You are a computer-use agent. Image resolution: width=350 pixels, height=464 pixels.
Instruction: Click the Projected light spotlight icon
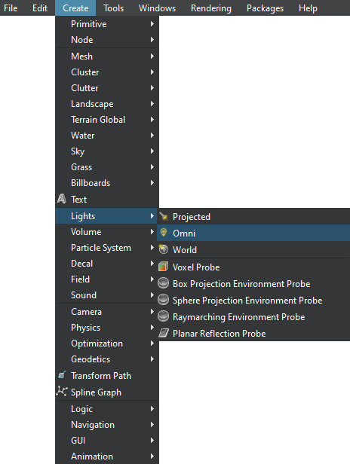[163, 217]
